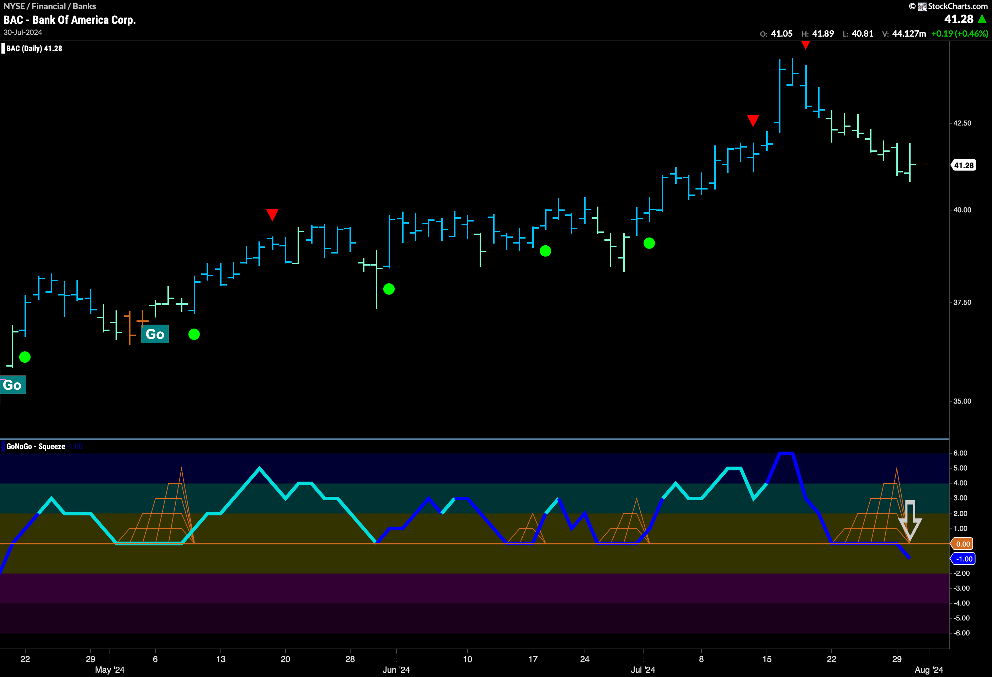The height and width of the screenshot is (677, 992).
Task: Click the green up-arrow beside last price
Action: click(x=982, y=19)
